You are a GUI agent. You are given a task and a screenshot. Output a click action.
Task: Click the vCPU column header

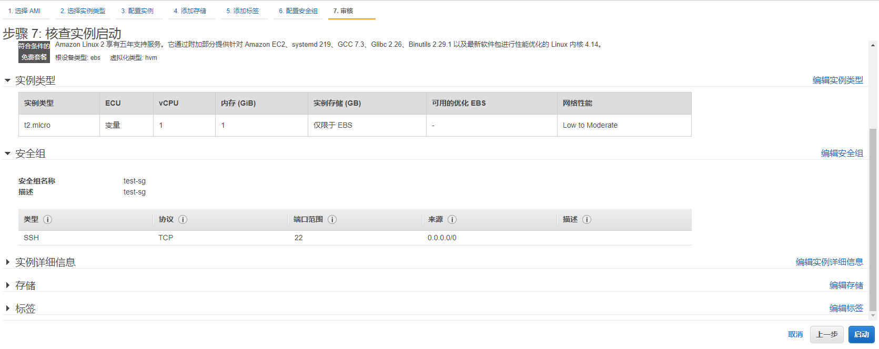coord(184,104)
